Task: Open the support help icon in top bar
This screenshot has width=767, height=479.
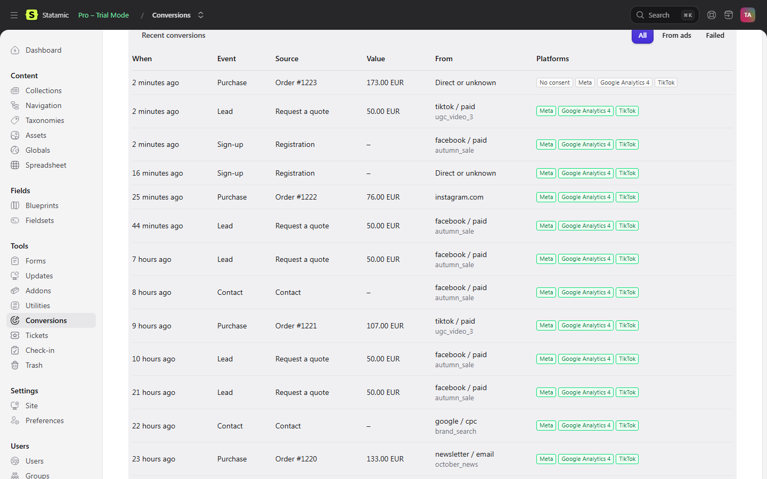Action: tap(712, 15)
